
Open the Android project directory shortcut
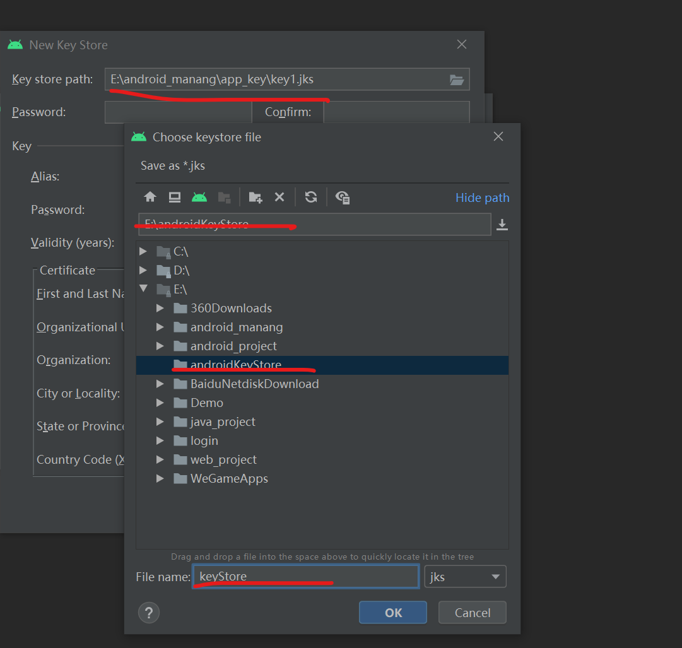click(201, 197)
